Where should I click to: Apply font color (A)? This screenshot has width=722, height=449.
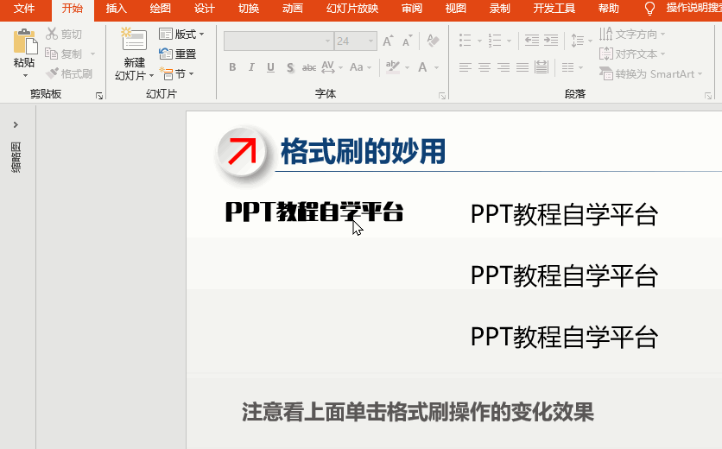click(422, 67)
